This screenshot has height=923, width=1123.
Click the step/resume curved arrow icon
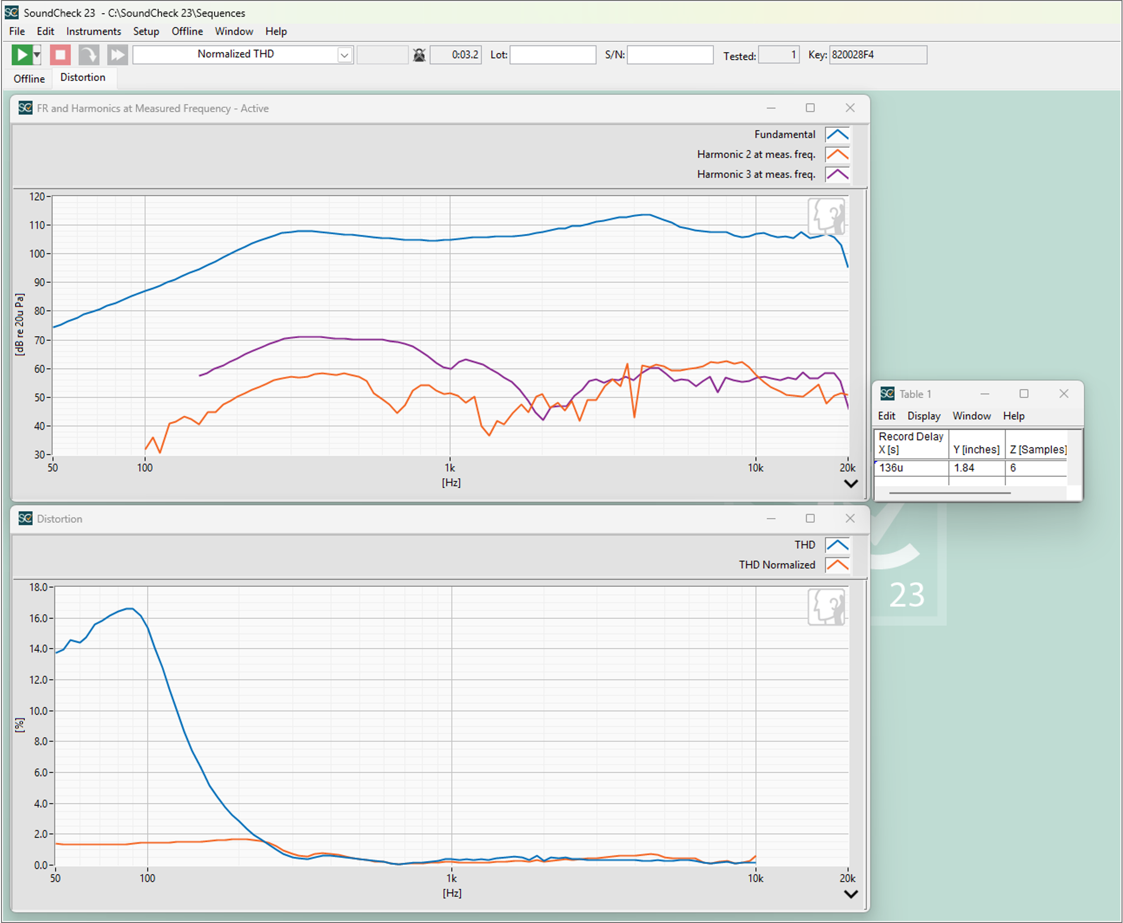pos(89,55)
